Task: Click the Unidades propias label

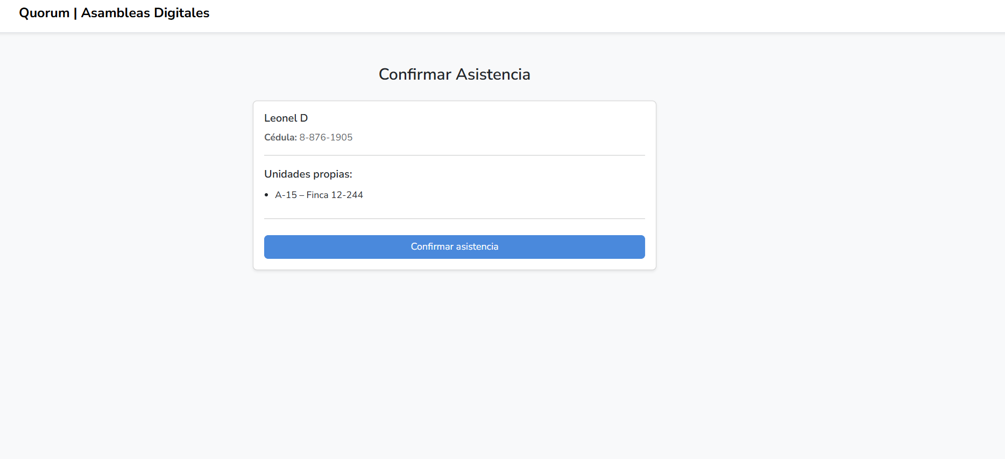Action: (x=308, y=174)
